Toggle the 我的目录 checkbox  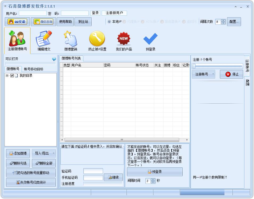click(12, 75)
